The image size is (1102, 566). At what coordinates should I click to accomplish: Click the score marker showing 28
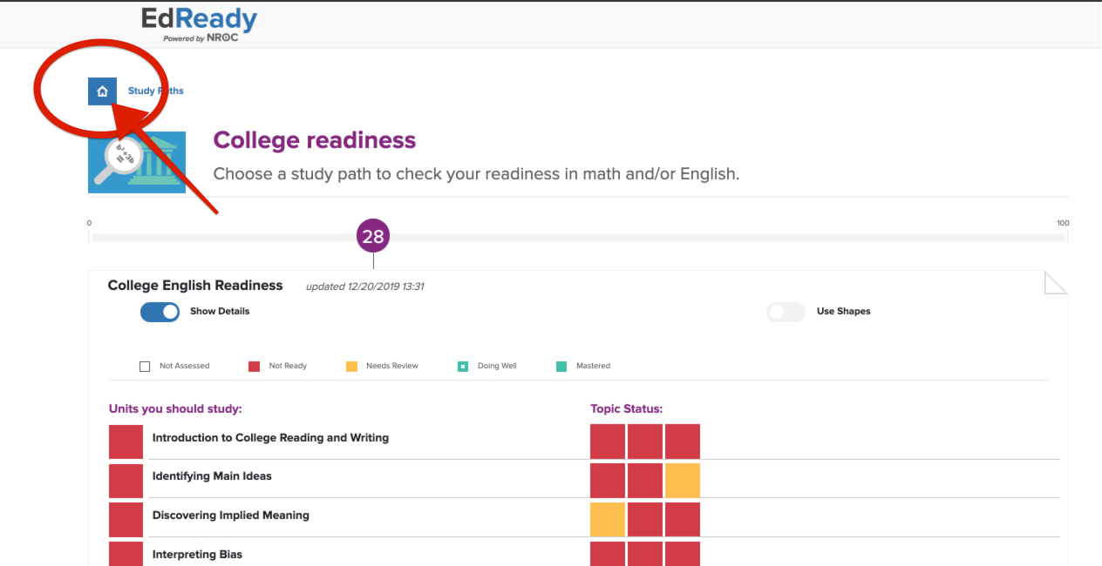click(373, 236)
